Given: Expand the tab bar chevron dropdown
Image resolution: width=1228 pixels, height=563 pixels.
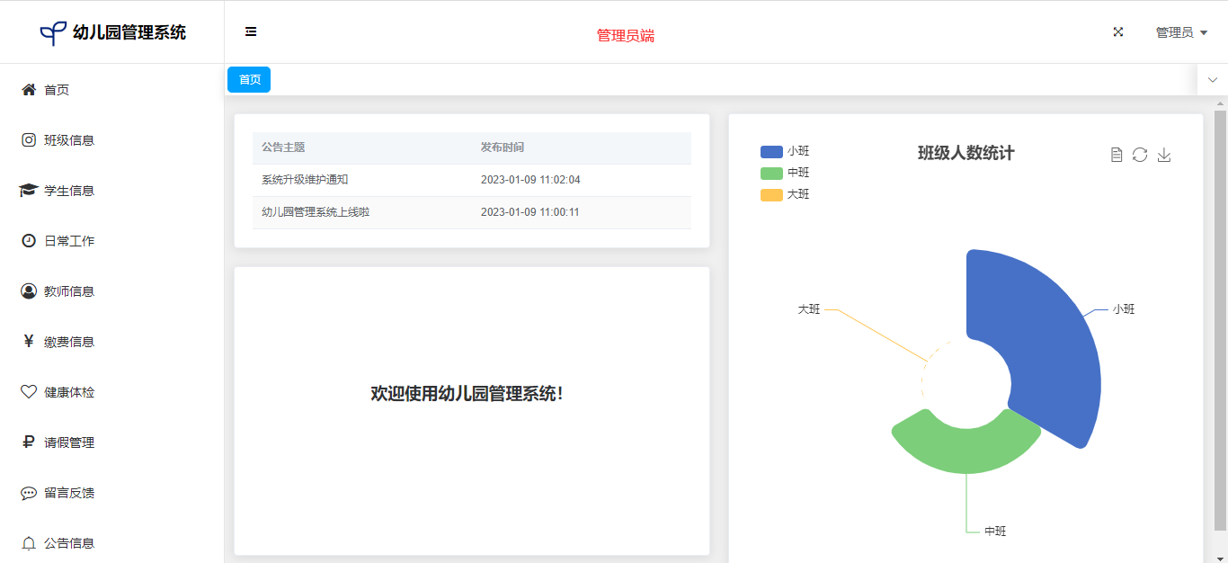Looking at the screenshot, I should (x=1212, y=80).
